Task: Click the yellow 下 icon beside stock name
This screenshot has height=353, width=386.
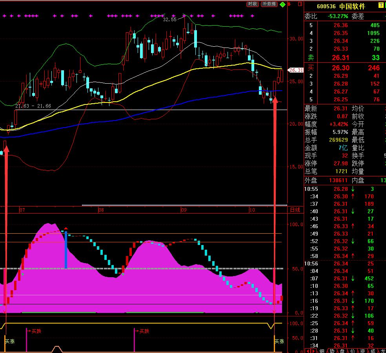Action: tap(381, 5)
